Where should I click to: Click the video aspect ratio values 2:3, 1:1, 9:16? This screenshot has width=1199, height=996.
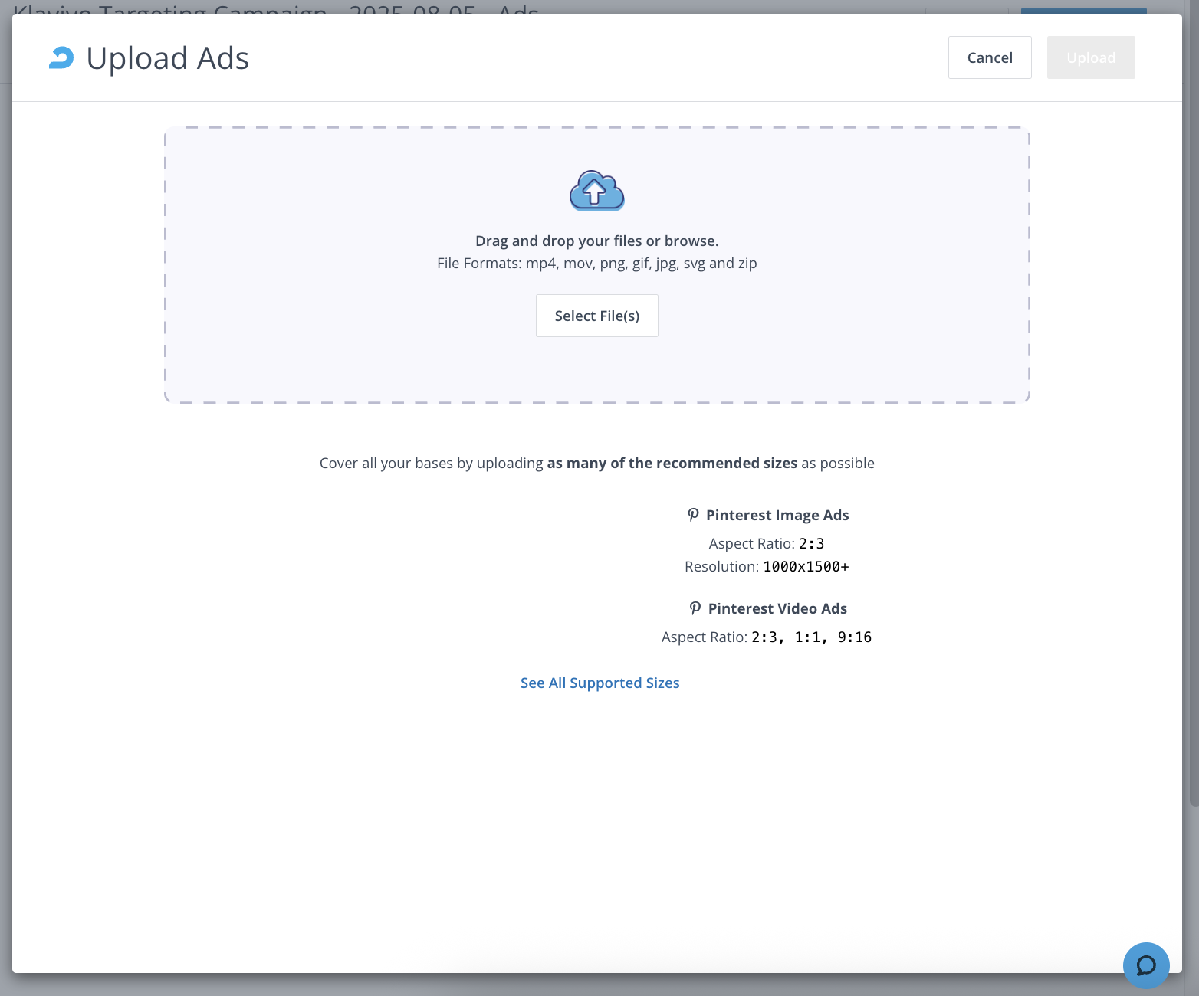click(x=811, y=637)
